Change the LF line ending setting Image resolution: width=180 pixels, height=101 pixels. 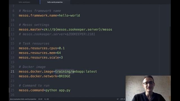[x=118, y=99]
